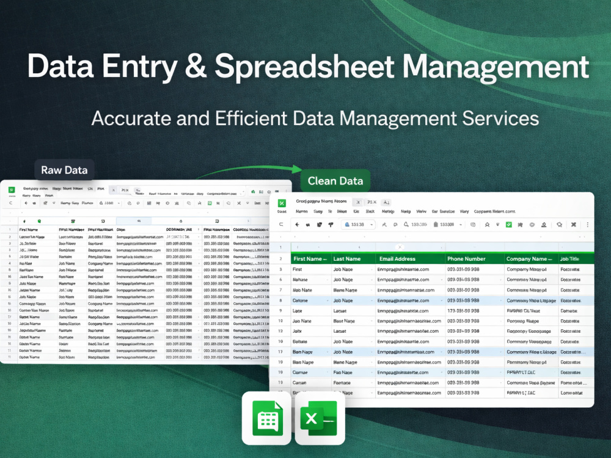Screen dimensions: 611x458
Task: Toggle the green checkmark icon in Raw Data toolbar
Action: [x=210, y=203]
